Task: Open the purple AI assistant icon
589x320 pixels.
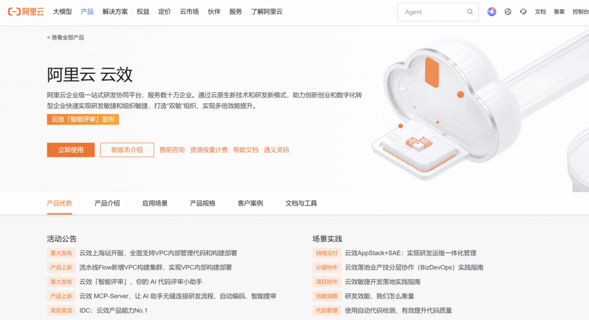Action: 492,11
